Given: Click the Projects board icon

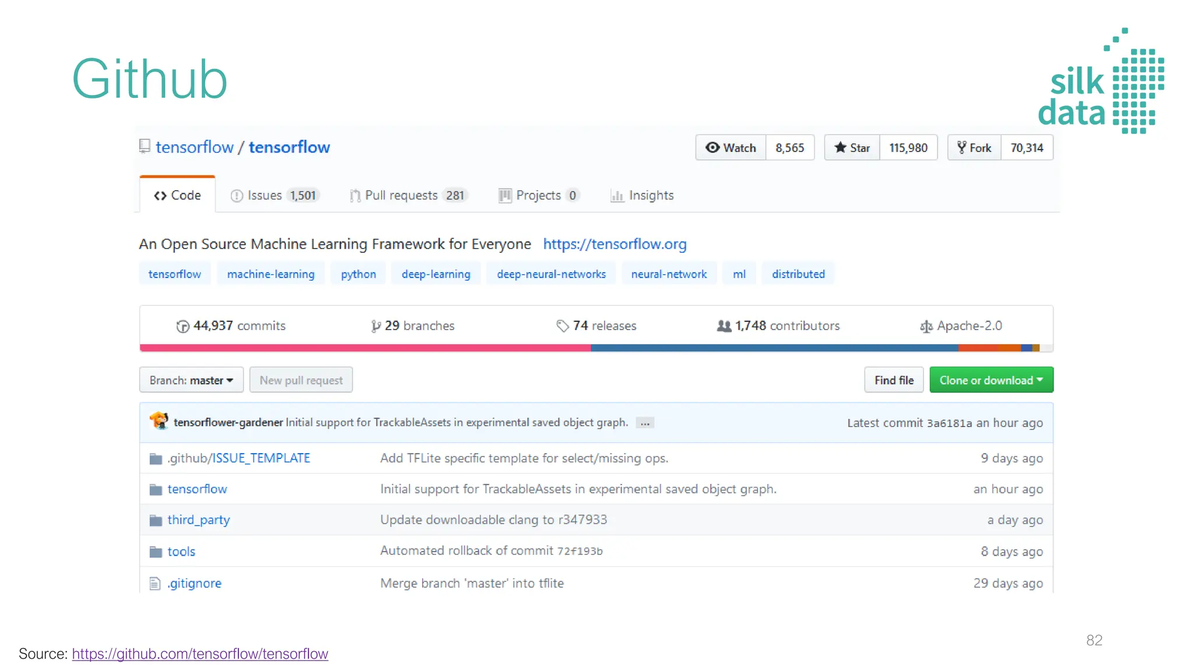Looking at the screenshot, I should click(x=505, y=196).
